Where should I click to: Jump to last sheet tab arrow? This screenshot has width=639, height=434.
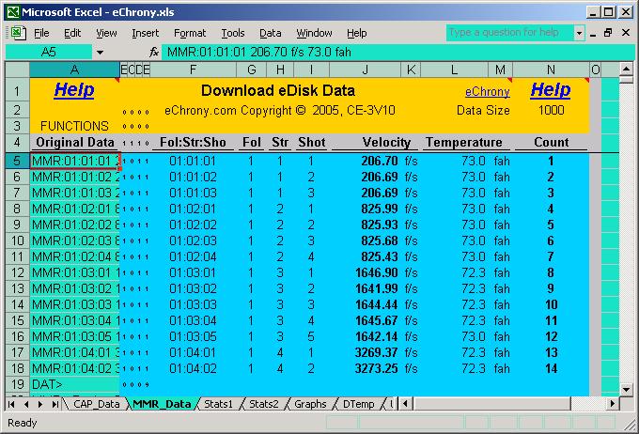[53, 404]
